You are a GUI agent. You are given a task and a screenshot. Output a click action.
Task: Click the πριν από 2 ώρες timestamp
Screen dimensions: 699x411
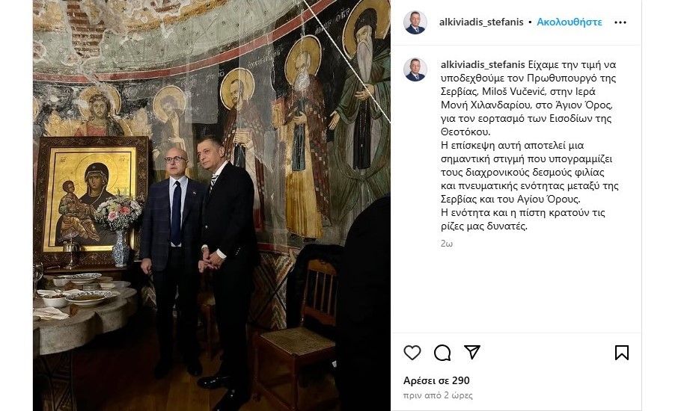[438, 395]
